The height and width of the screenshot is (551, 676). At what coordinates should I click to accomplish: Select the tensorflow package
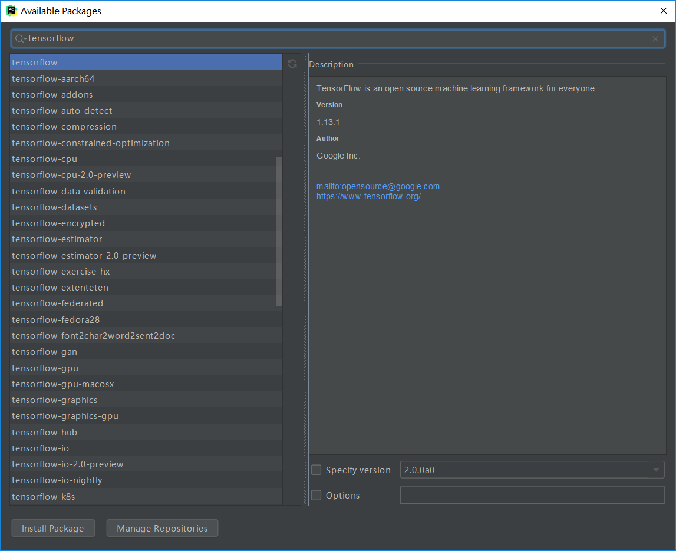click(146, 62)
